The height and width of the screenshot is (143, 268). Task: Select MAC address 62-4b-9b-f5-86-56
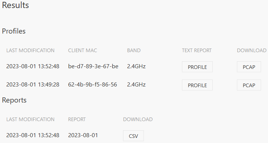point(93,84)
